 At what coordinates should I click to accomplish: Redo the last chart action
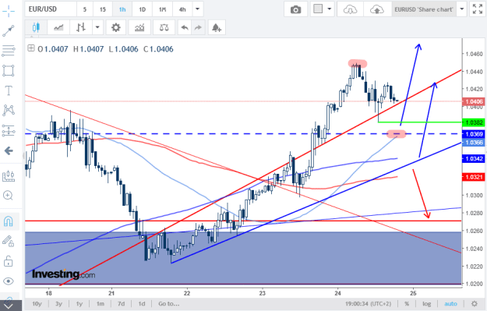(x=198, y=27)
